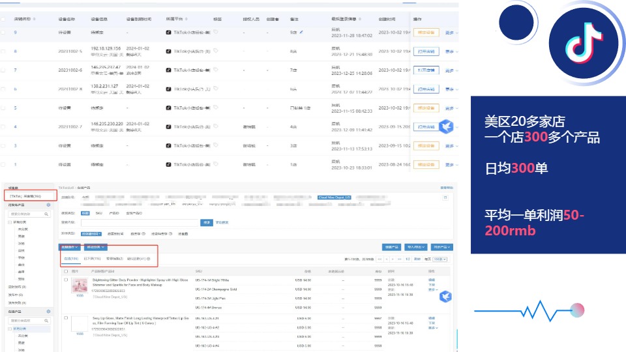Open the highlighted sort-type dropdown
This screenshot has height=352, width=626.
point(91,234)
